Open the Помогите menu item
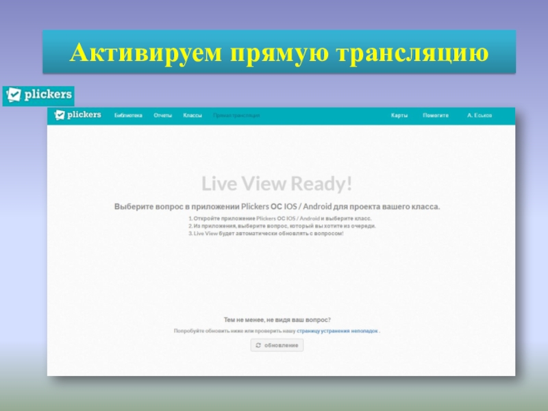This screenshot has width=548, height=411. (436, 115)
